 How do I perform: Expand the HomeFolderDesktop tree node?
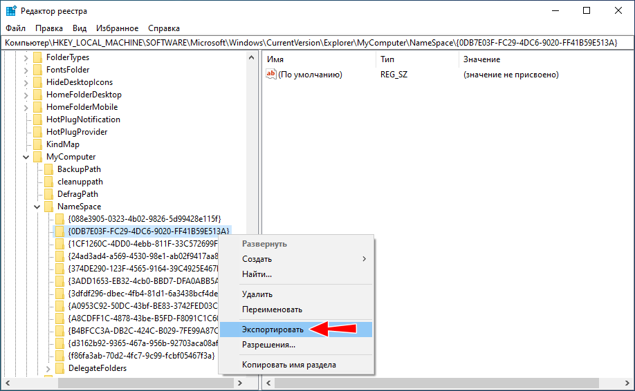point(26,95)
